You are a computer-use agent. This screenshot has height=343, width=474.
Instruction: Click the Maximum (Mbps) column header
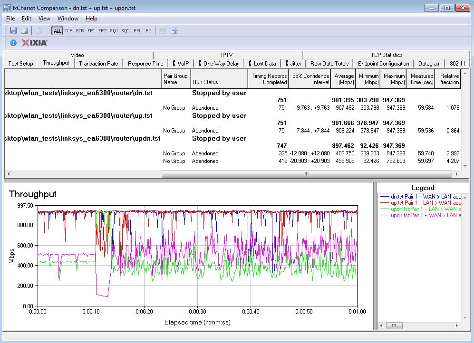(x=393, y=79)
